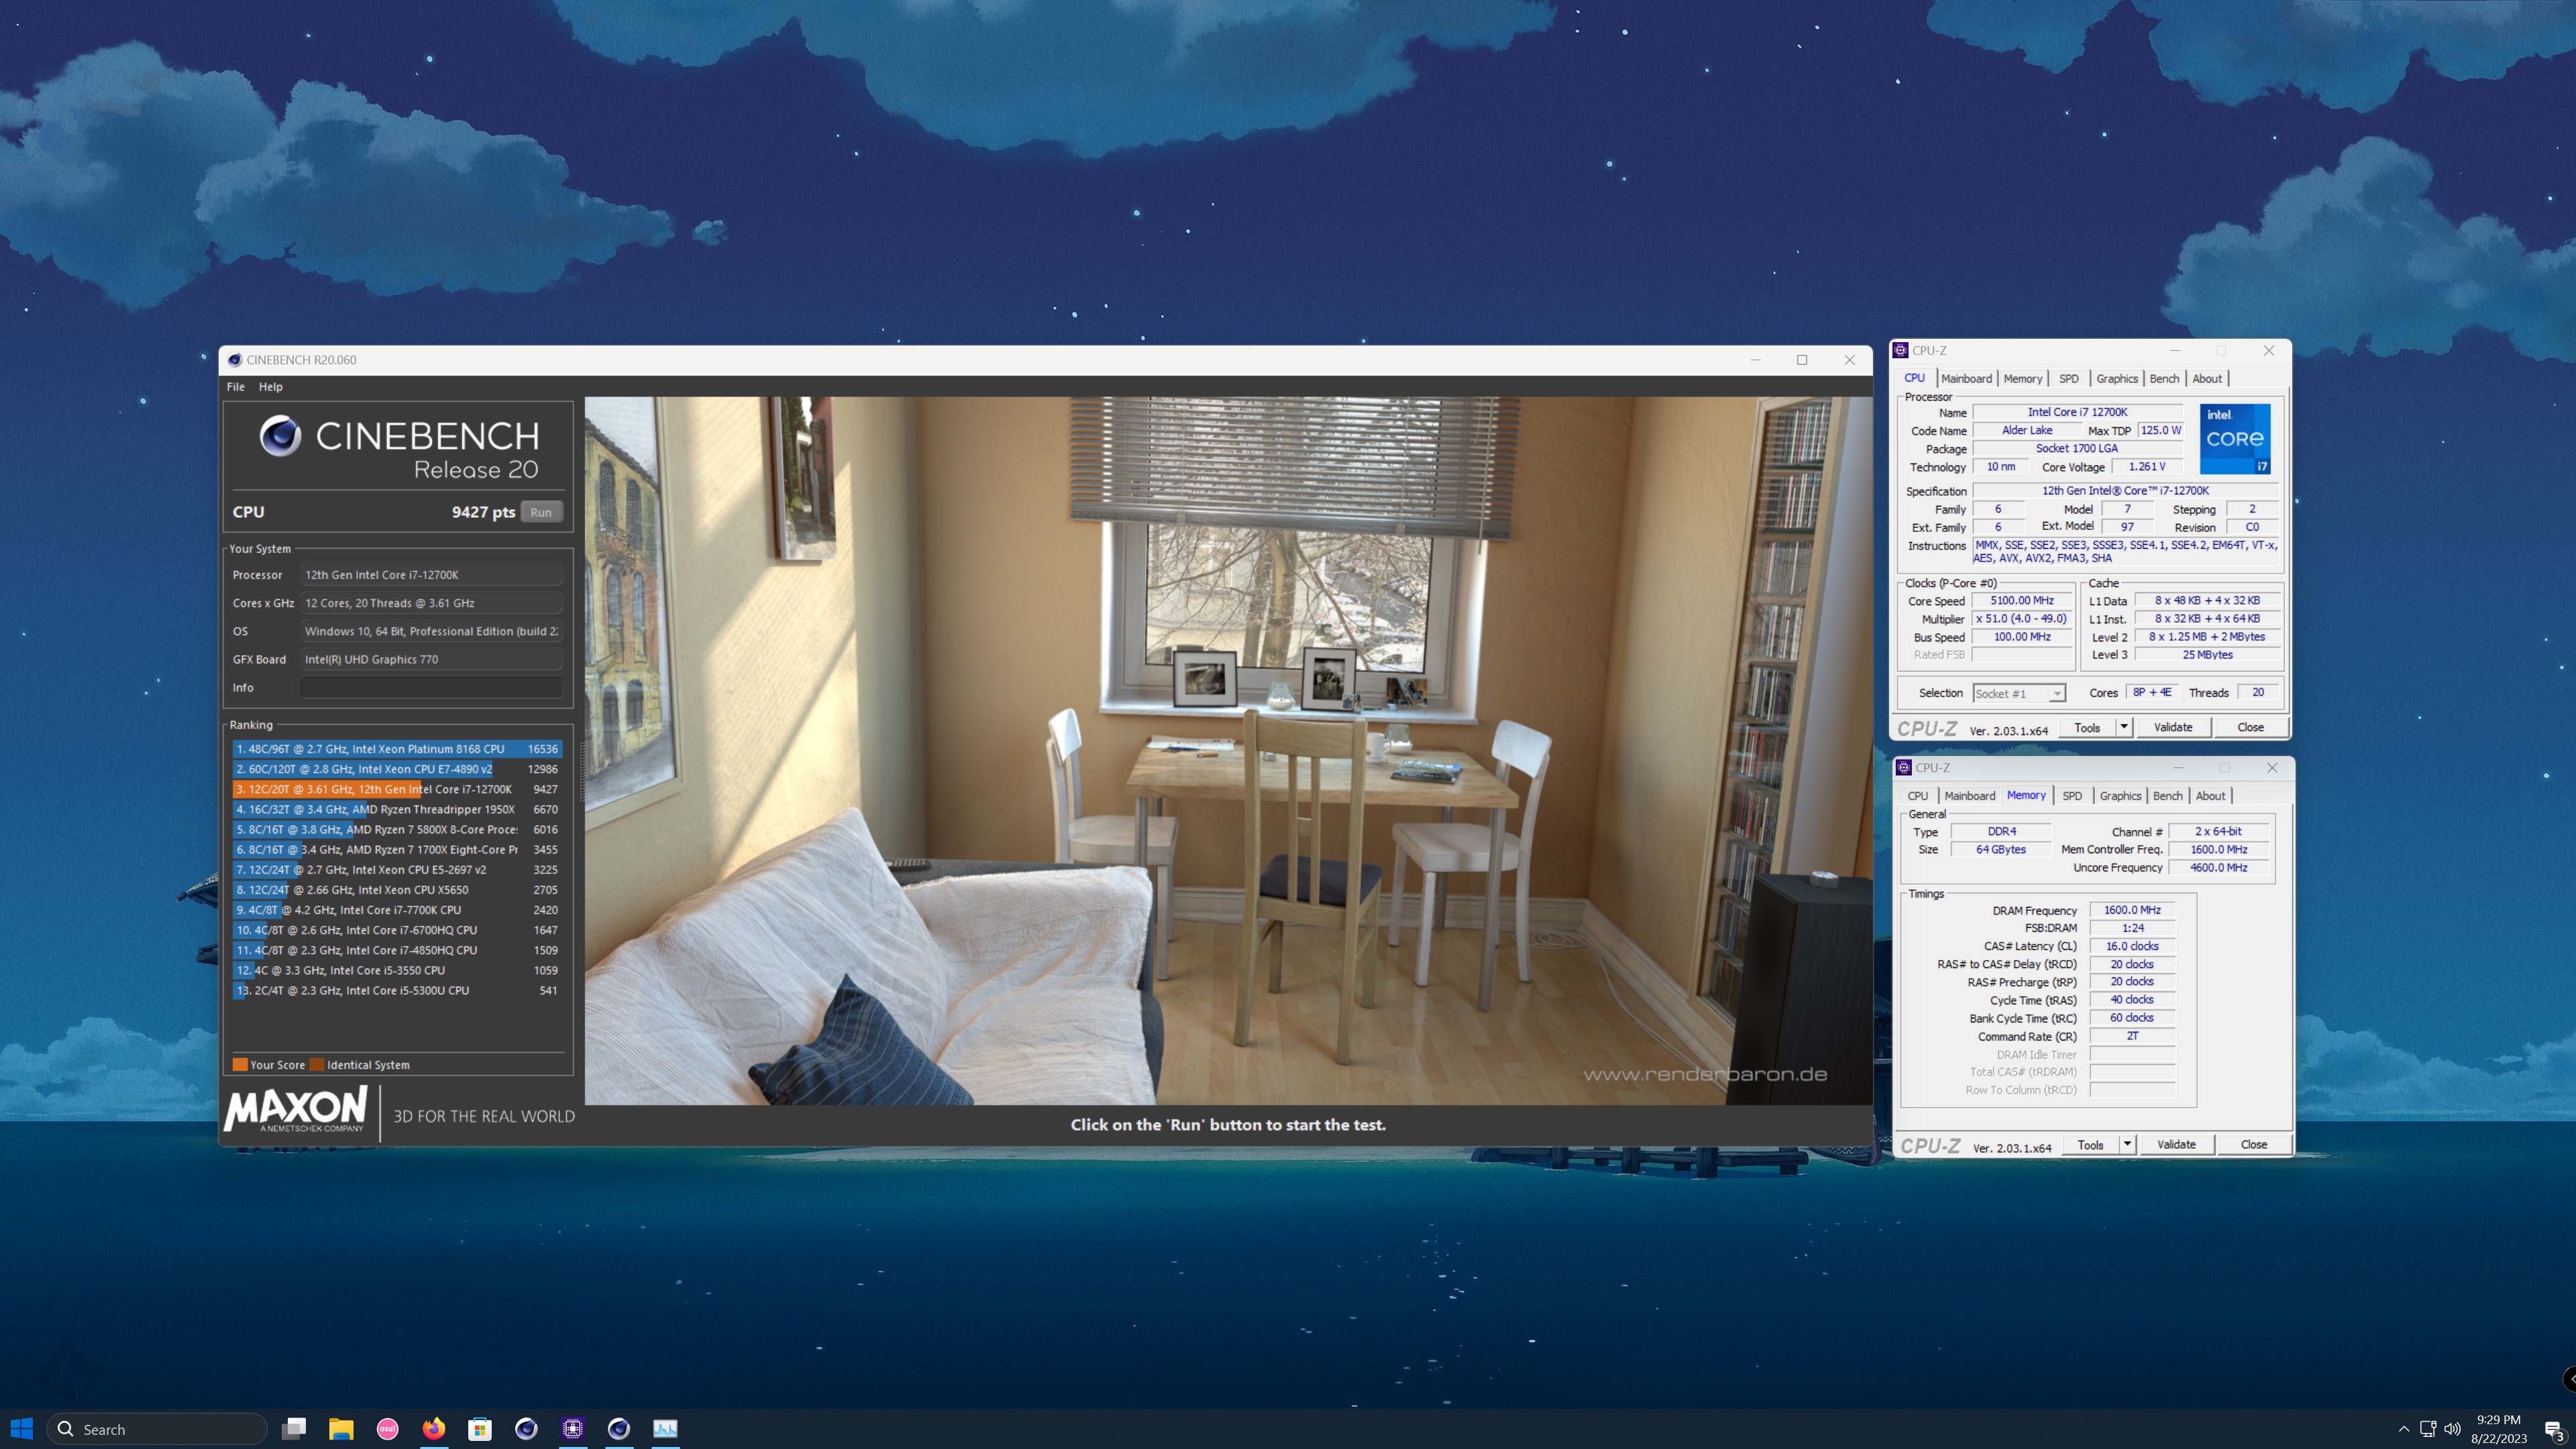2576x1449 pixels.
Task: Click Close button in CPU-Z Processor window
Action: (x=2250, y=727)
